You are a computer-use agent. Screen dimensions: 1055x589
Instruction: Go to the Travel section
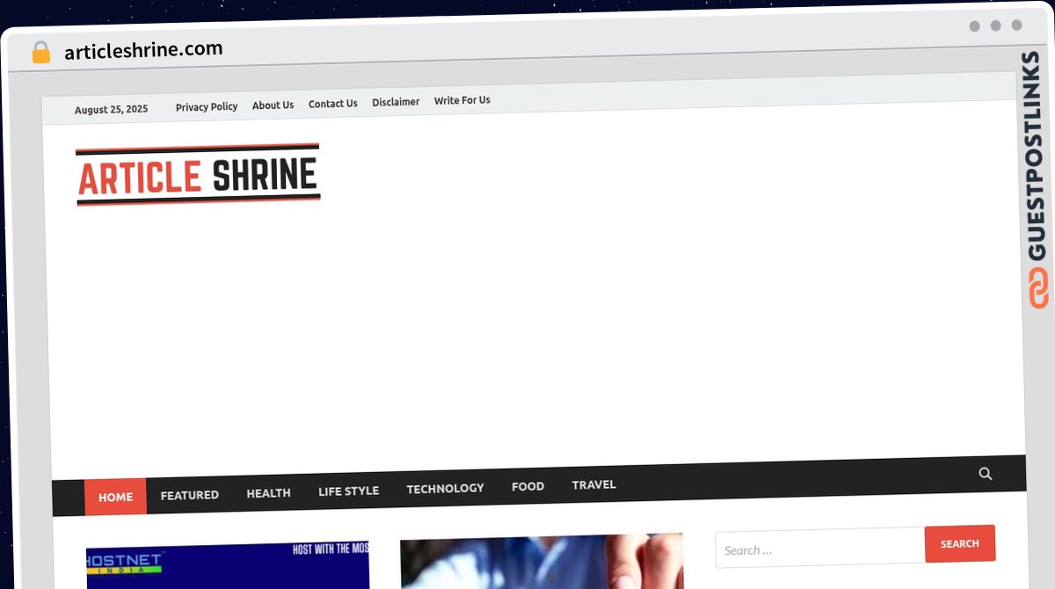[x=593, y=484]
